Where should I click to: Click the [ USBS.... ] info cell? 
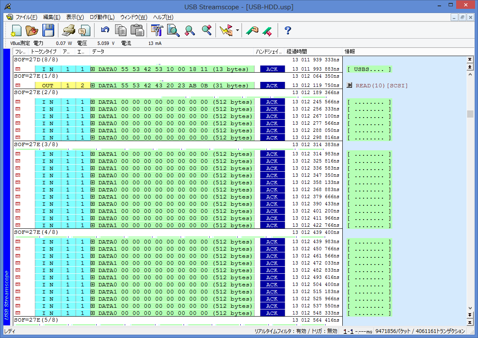coord(369,69)
